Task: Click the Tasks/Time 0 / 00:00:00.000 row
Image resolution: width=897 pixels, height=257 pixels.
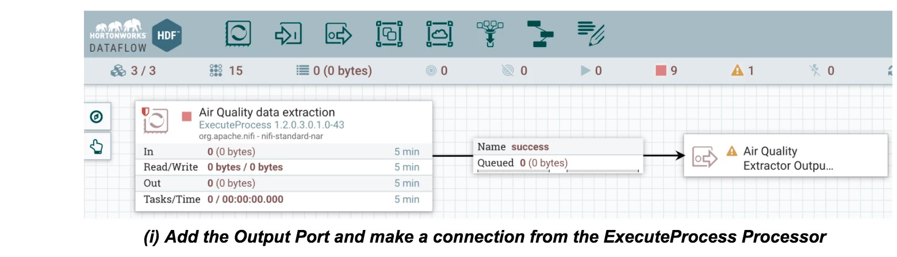Action: [x=283, y=200]
